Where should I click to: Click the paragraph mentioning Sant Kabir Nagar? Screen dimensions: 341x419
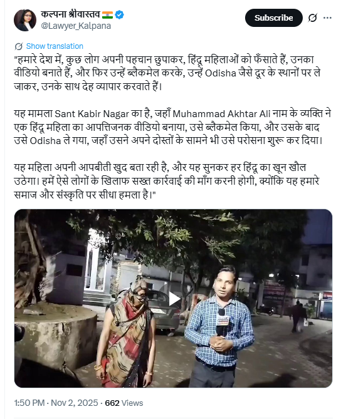click(x=172, y=127)
